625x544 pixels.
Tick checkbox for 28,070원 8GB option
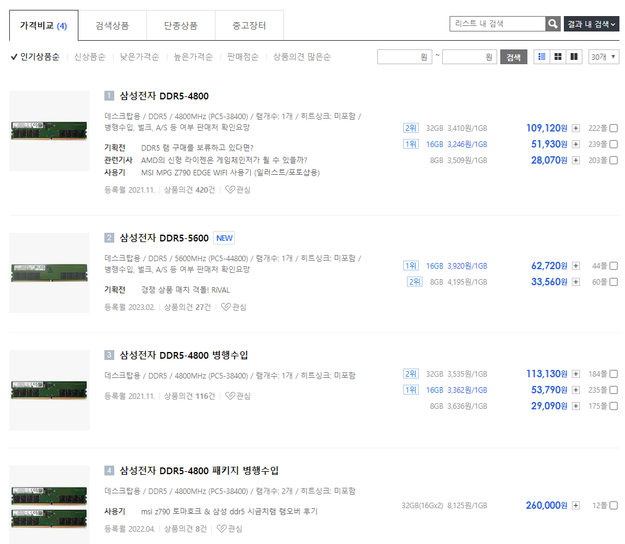pos(614,160)
